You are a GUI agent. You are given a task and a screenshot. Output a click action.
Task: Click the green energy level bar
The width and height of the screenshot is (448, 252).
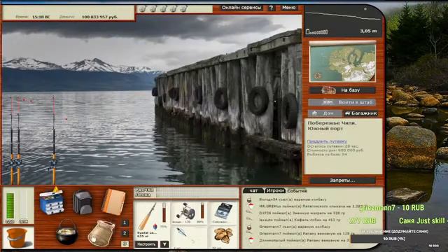(10, 206)
